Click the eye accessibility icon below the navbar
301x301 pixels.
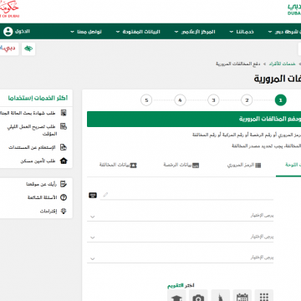click(28, 48)
